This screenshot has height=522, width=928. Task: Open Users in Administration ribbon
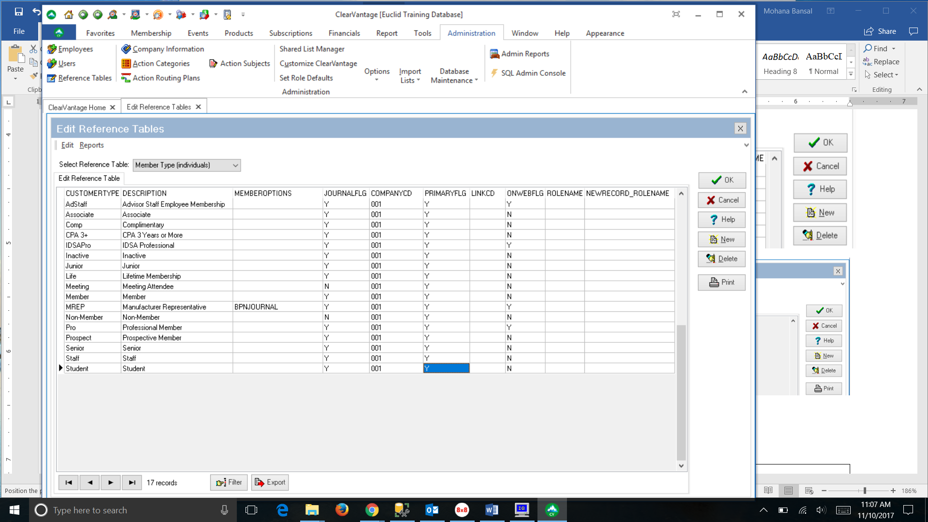pyautogui.click(x=61, y=63)
